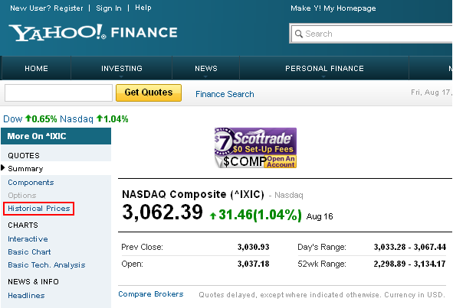Image resolution: width=453 pixels, height=308 pixels.
Task: Focus the top Yahoo Search box
Action: (372, 34)
